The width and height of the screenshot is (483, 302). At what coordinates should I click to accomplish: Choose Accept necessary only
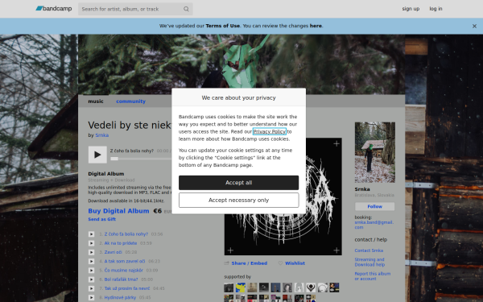pyautogui.click(x=239, y=201)
